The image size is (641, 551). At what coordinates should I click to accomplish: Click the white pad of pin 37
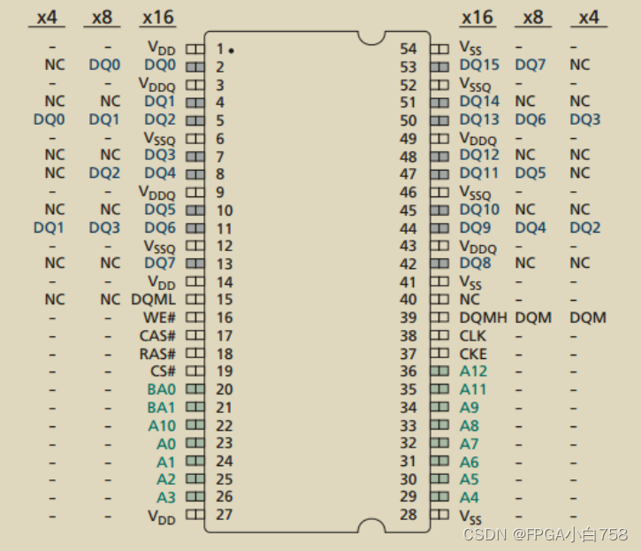coord(439,353)
